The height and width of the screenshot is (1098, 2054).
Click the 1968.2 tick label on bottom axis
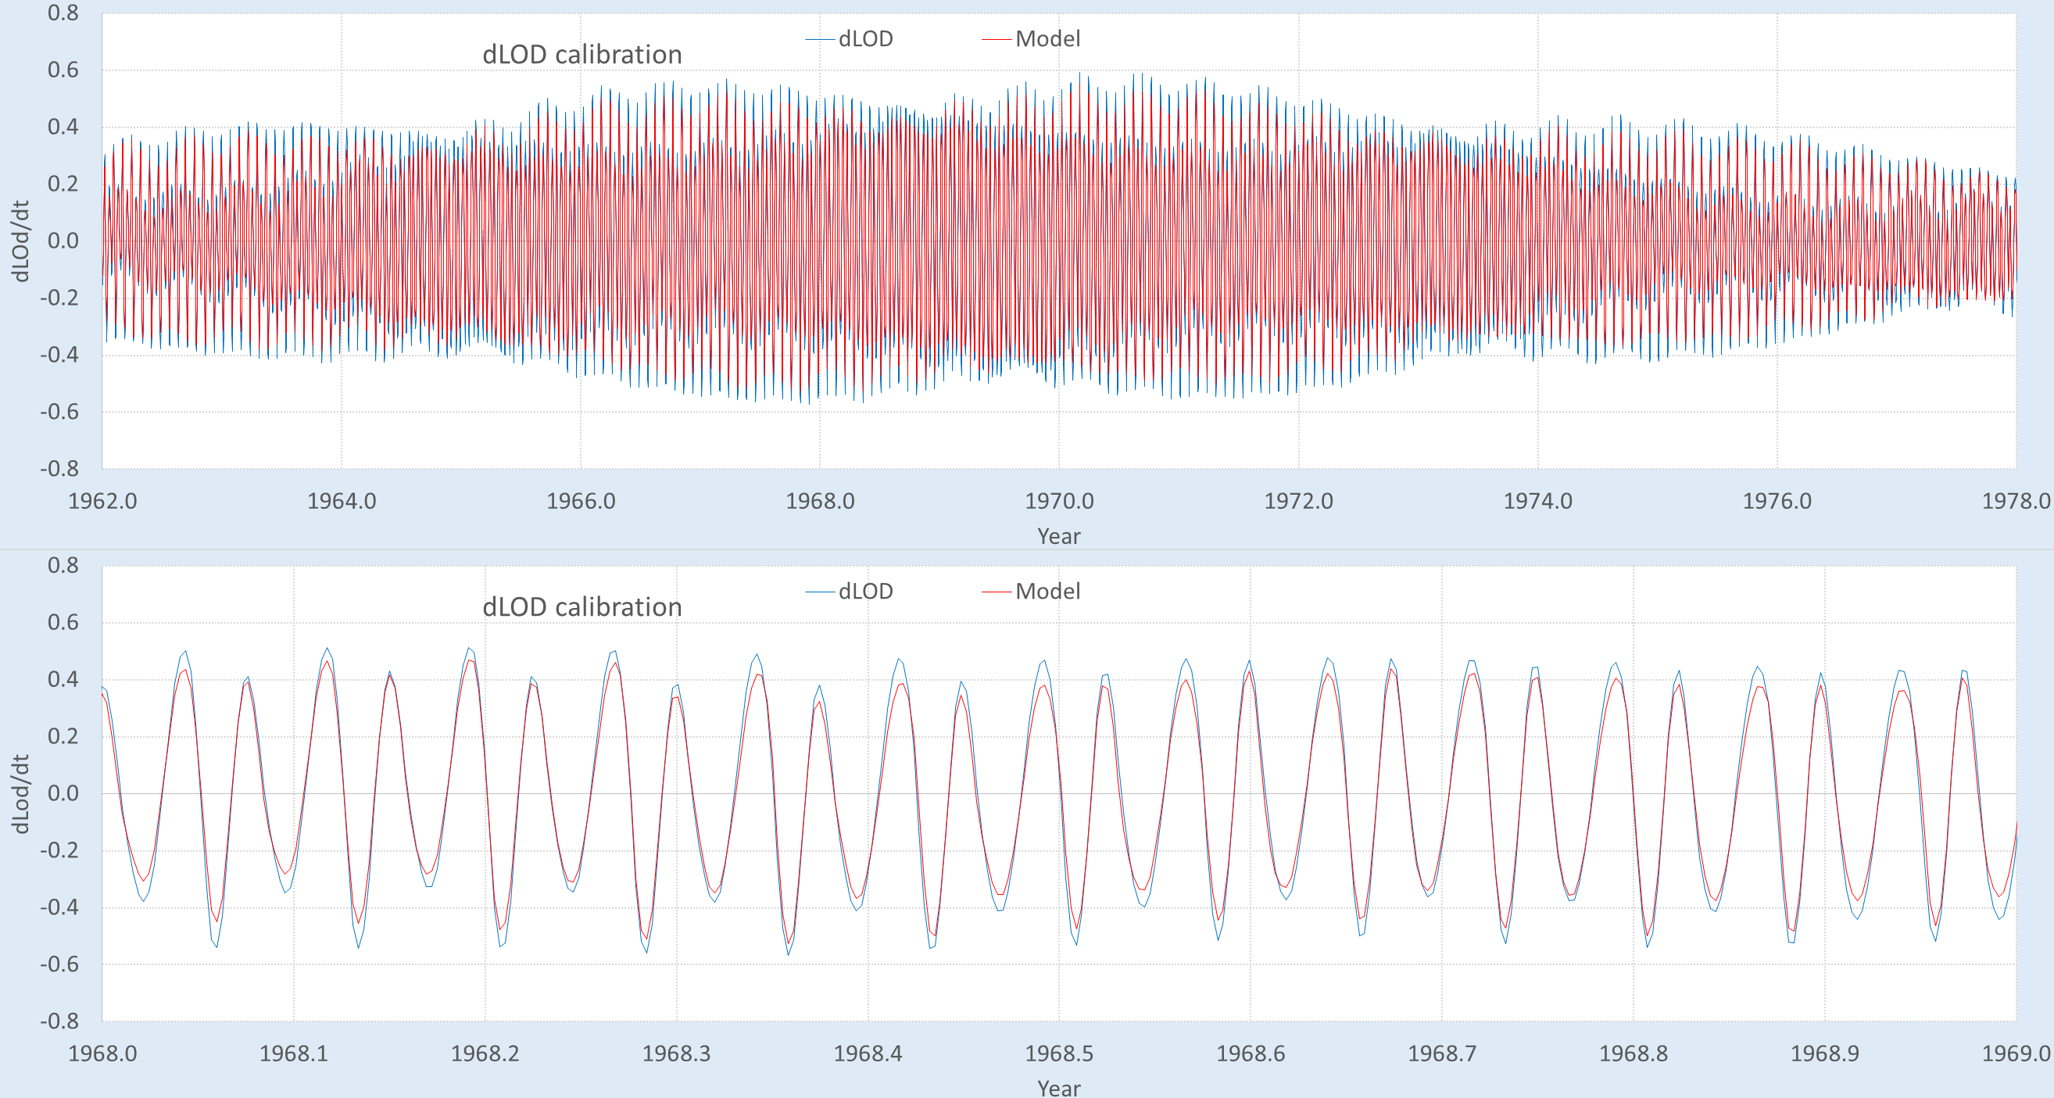[x=485, y=1053]
